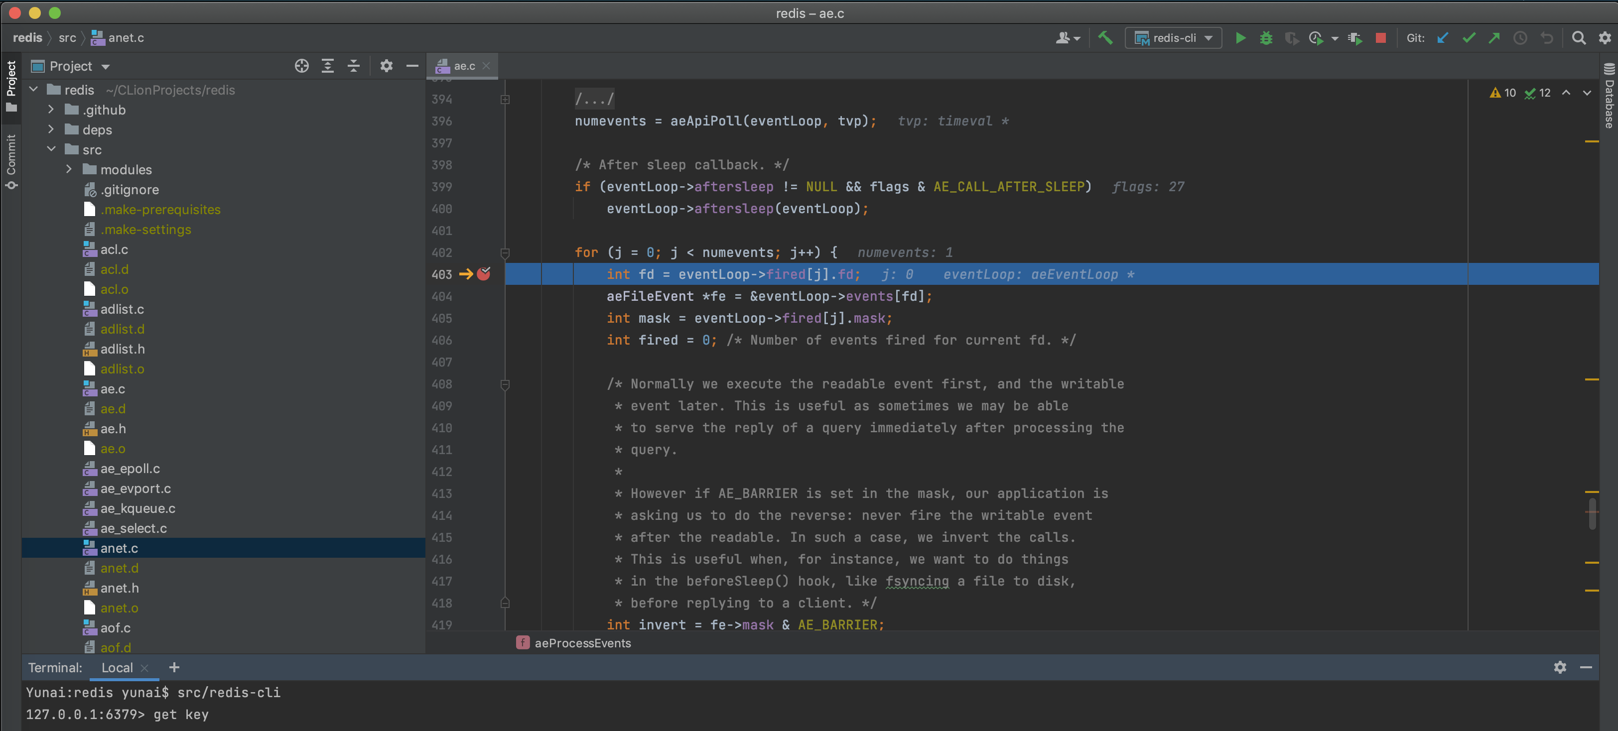
Task: Click the Profile run icon
Action: click(x=1316, y=38)
